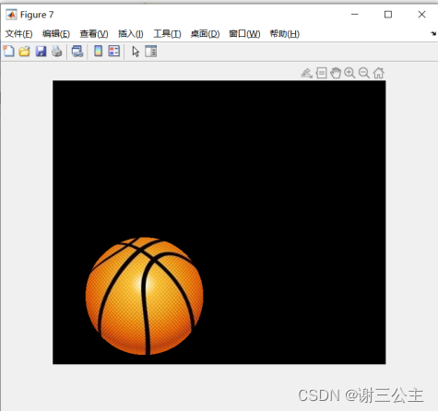Viewport: 438px width, 412px height.
Task: Select the brush data tool above the axes
Action: 306,73
